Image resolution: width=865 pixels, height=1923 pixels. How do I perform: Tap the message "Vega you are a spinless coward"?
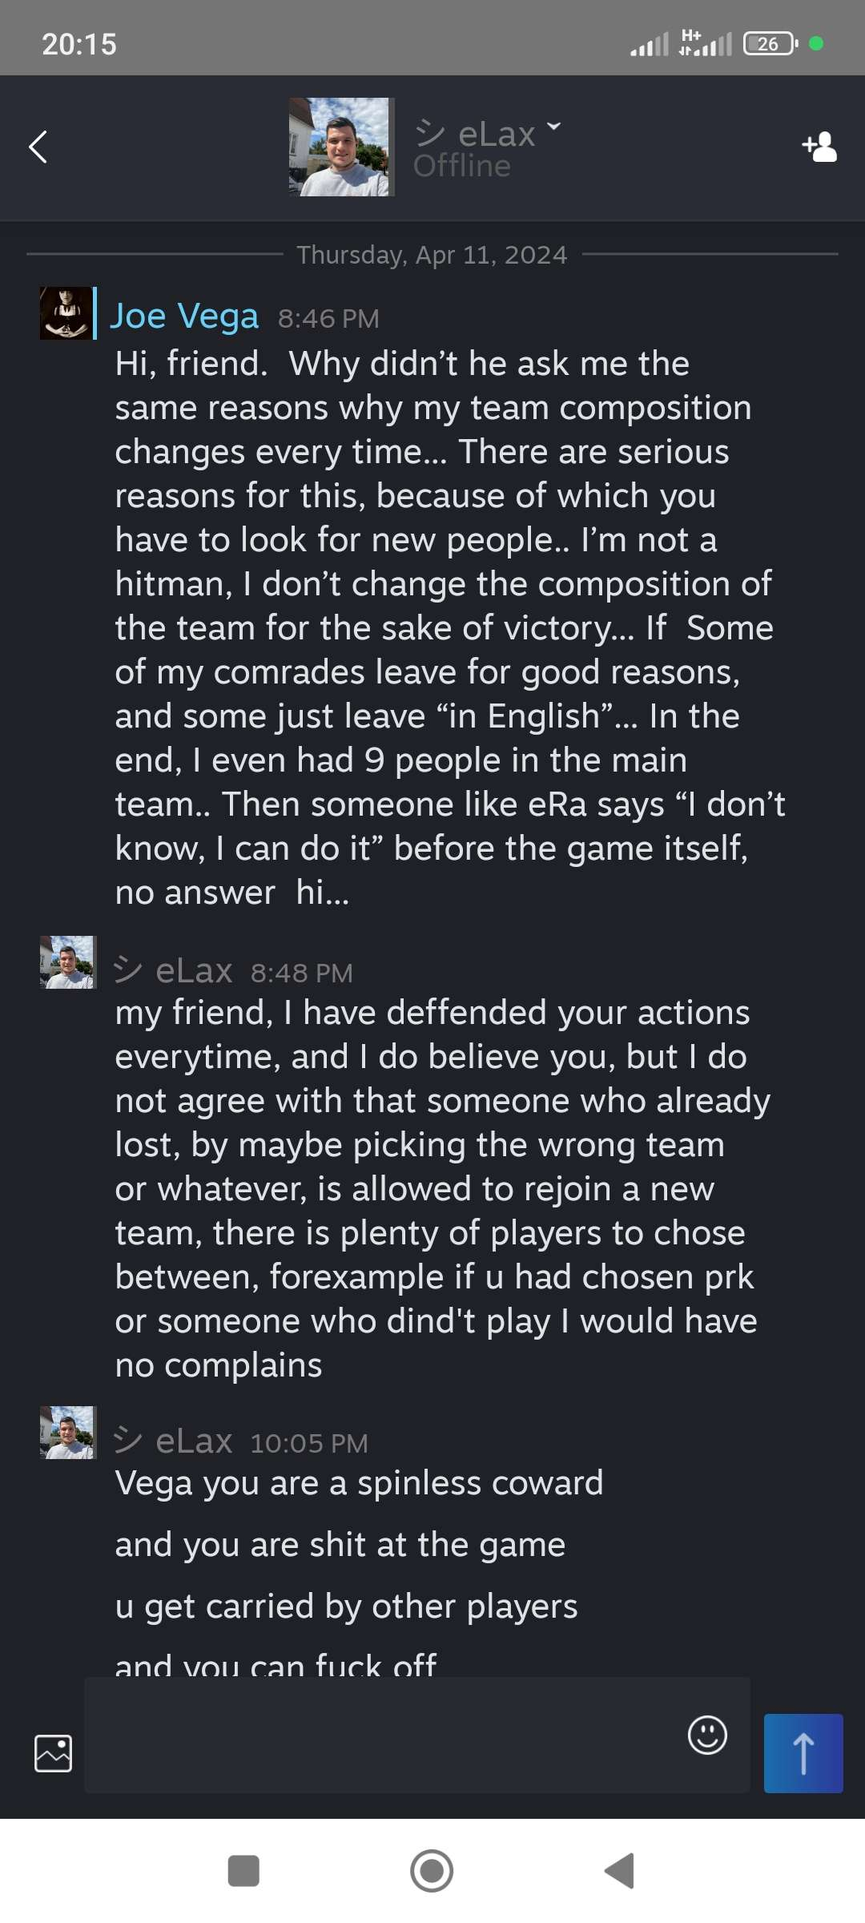click(359, 1483)
